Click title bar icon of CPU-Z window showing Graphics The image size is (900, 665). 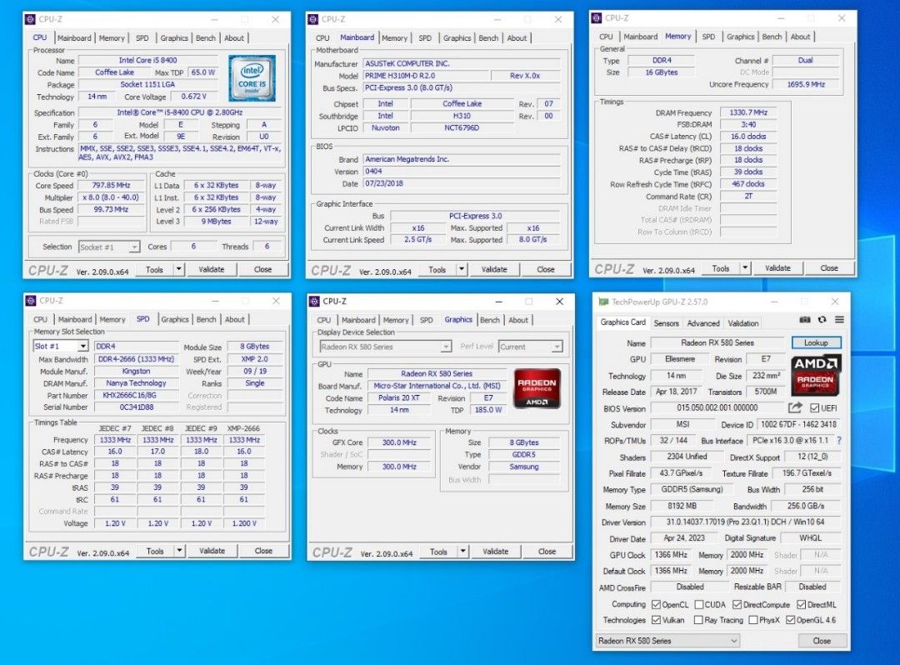[314, 301]
